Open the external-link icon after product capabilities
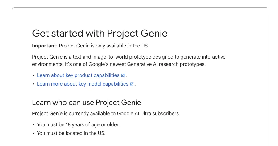 (x=123, y=75)
